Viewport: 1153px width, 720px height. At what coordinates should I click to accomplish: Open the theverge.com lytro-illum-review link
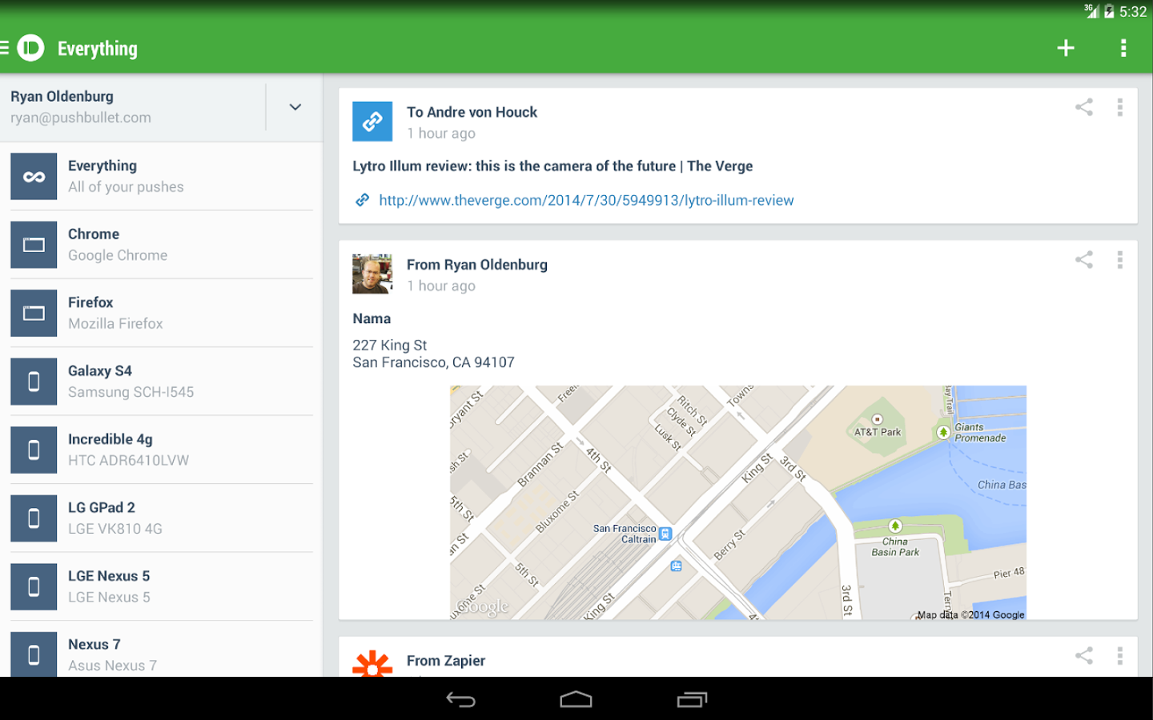pos(586,200)
